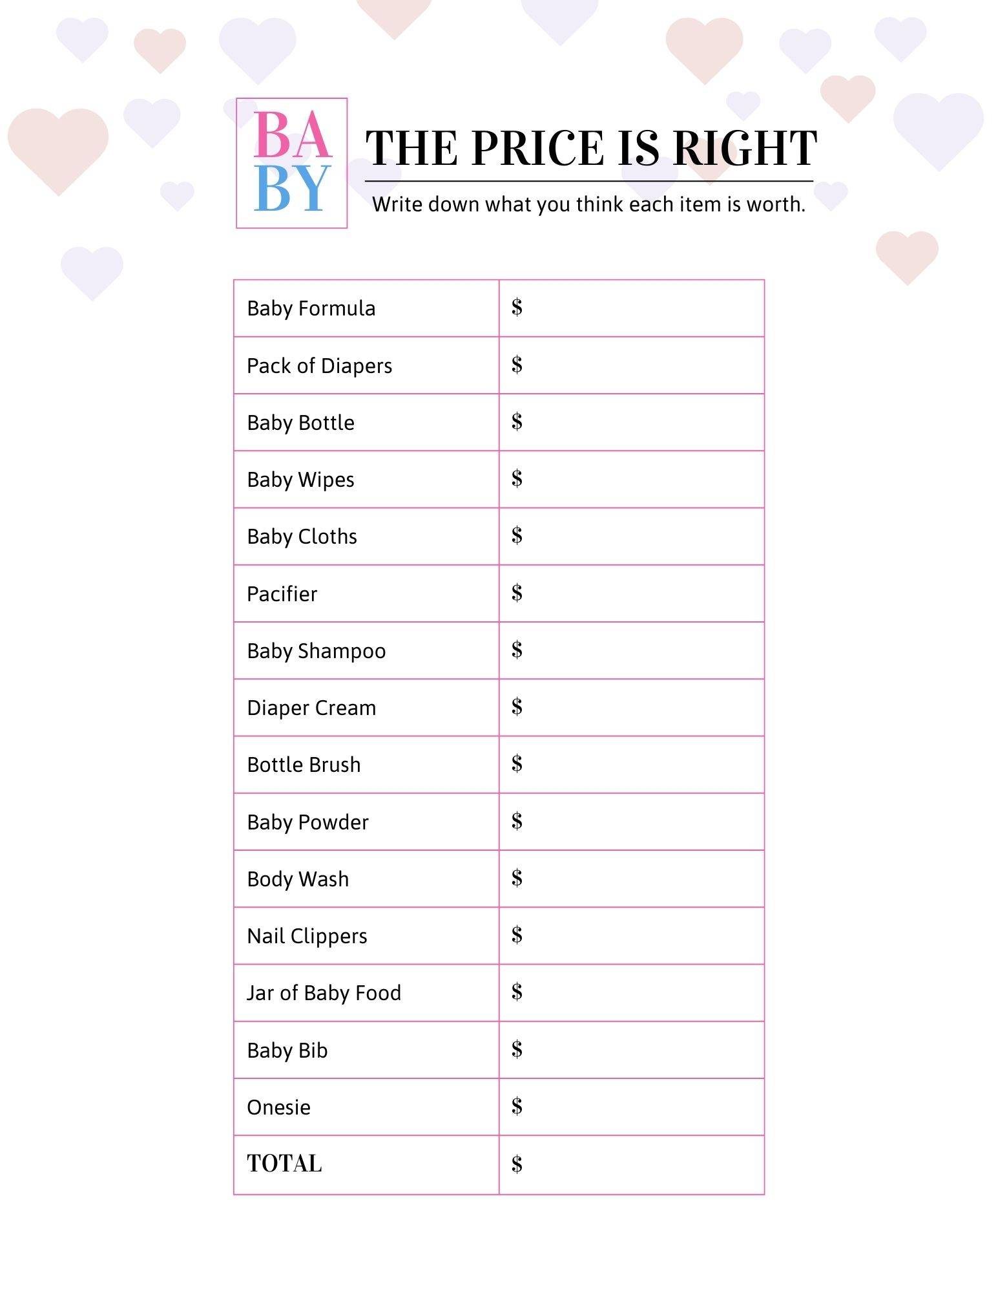Click the dollar sign next to Baby Shampoo
The height and width of the screenshot is (1293, 998).
(x=517, y=649)
